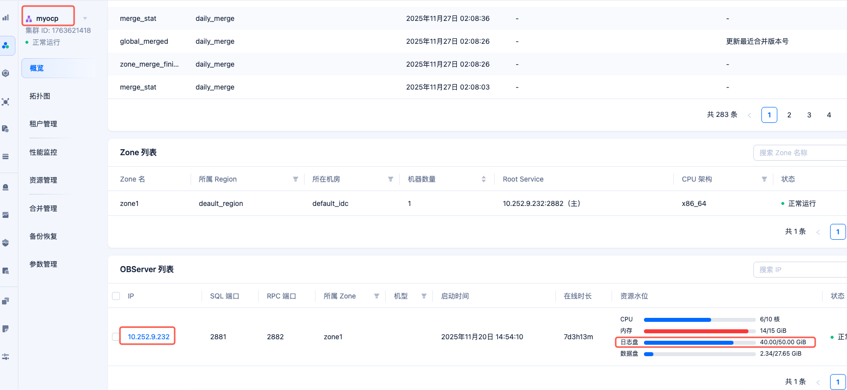The image size is (847, 390).
Task: Expand the myocp cluster switcher dropdown
Action: [x=85, y=18]
